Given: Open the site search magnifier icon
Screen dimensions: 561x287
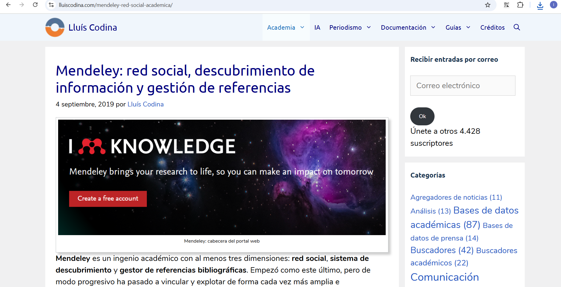Looking at the screenshot, I should [x=517, y=27].
